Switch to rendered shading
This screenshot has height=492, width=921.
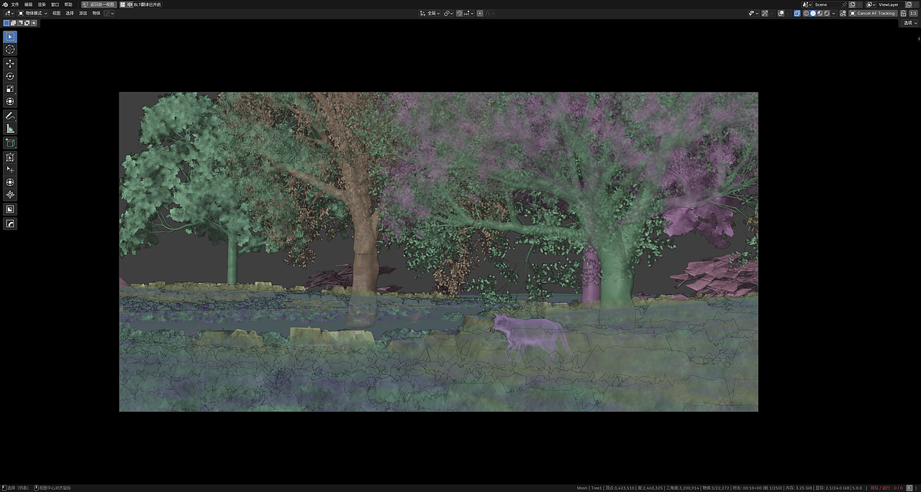tap(827, 13)
